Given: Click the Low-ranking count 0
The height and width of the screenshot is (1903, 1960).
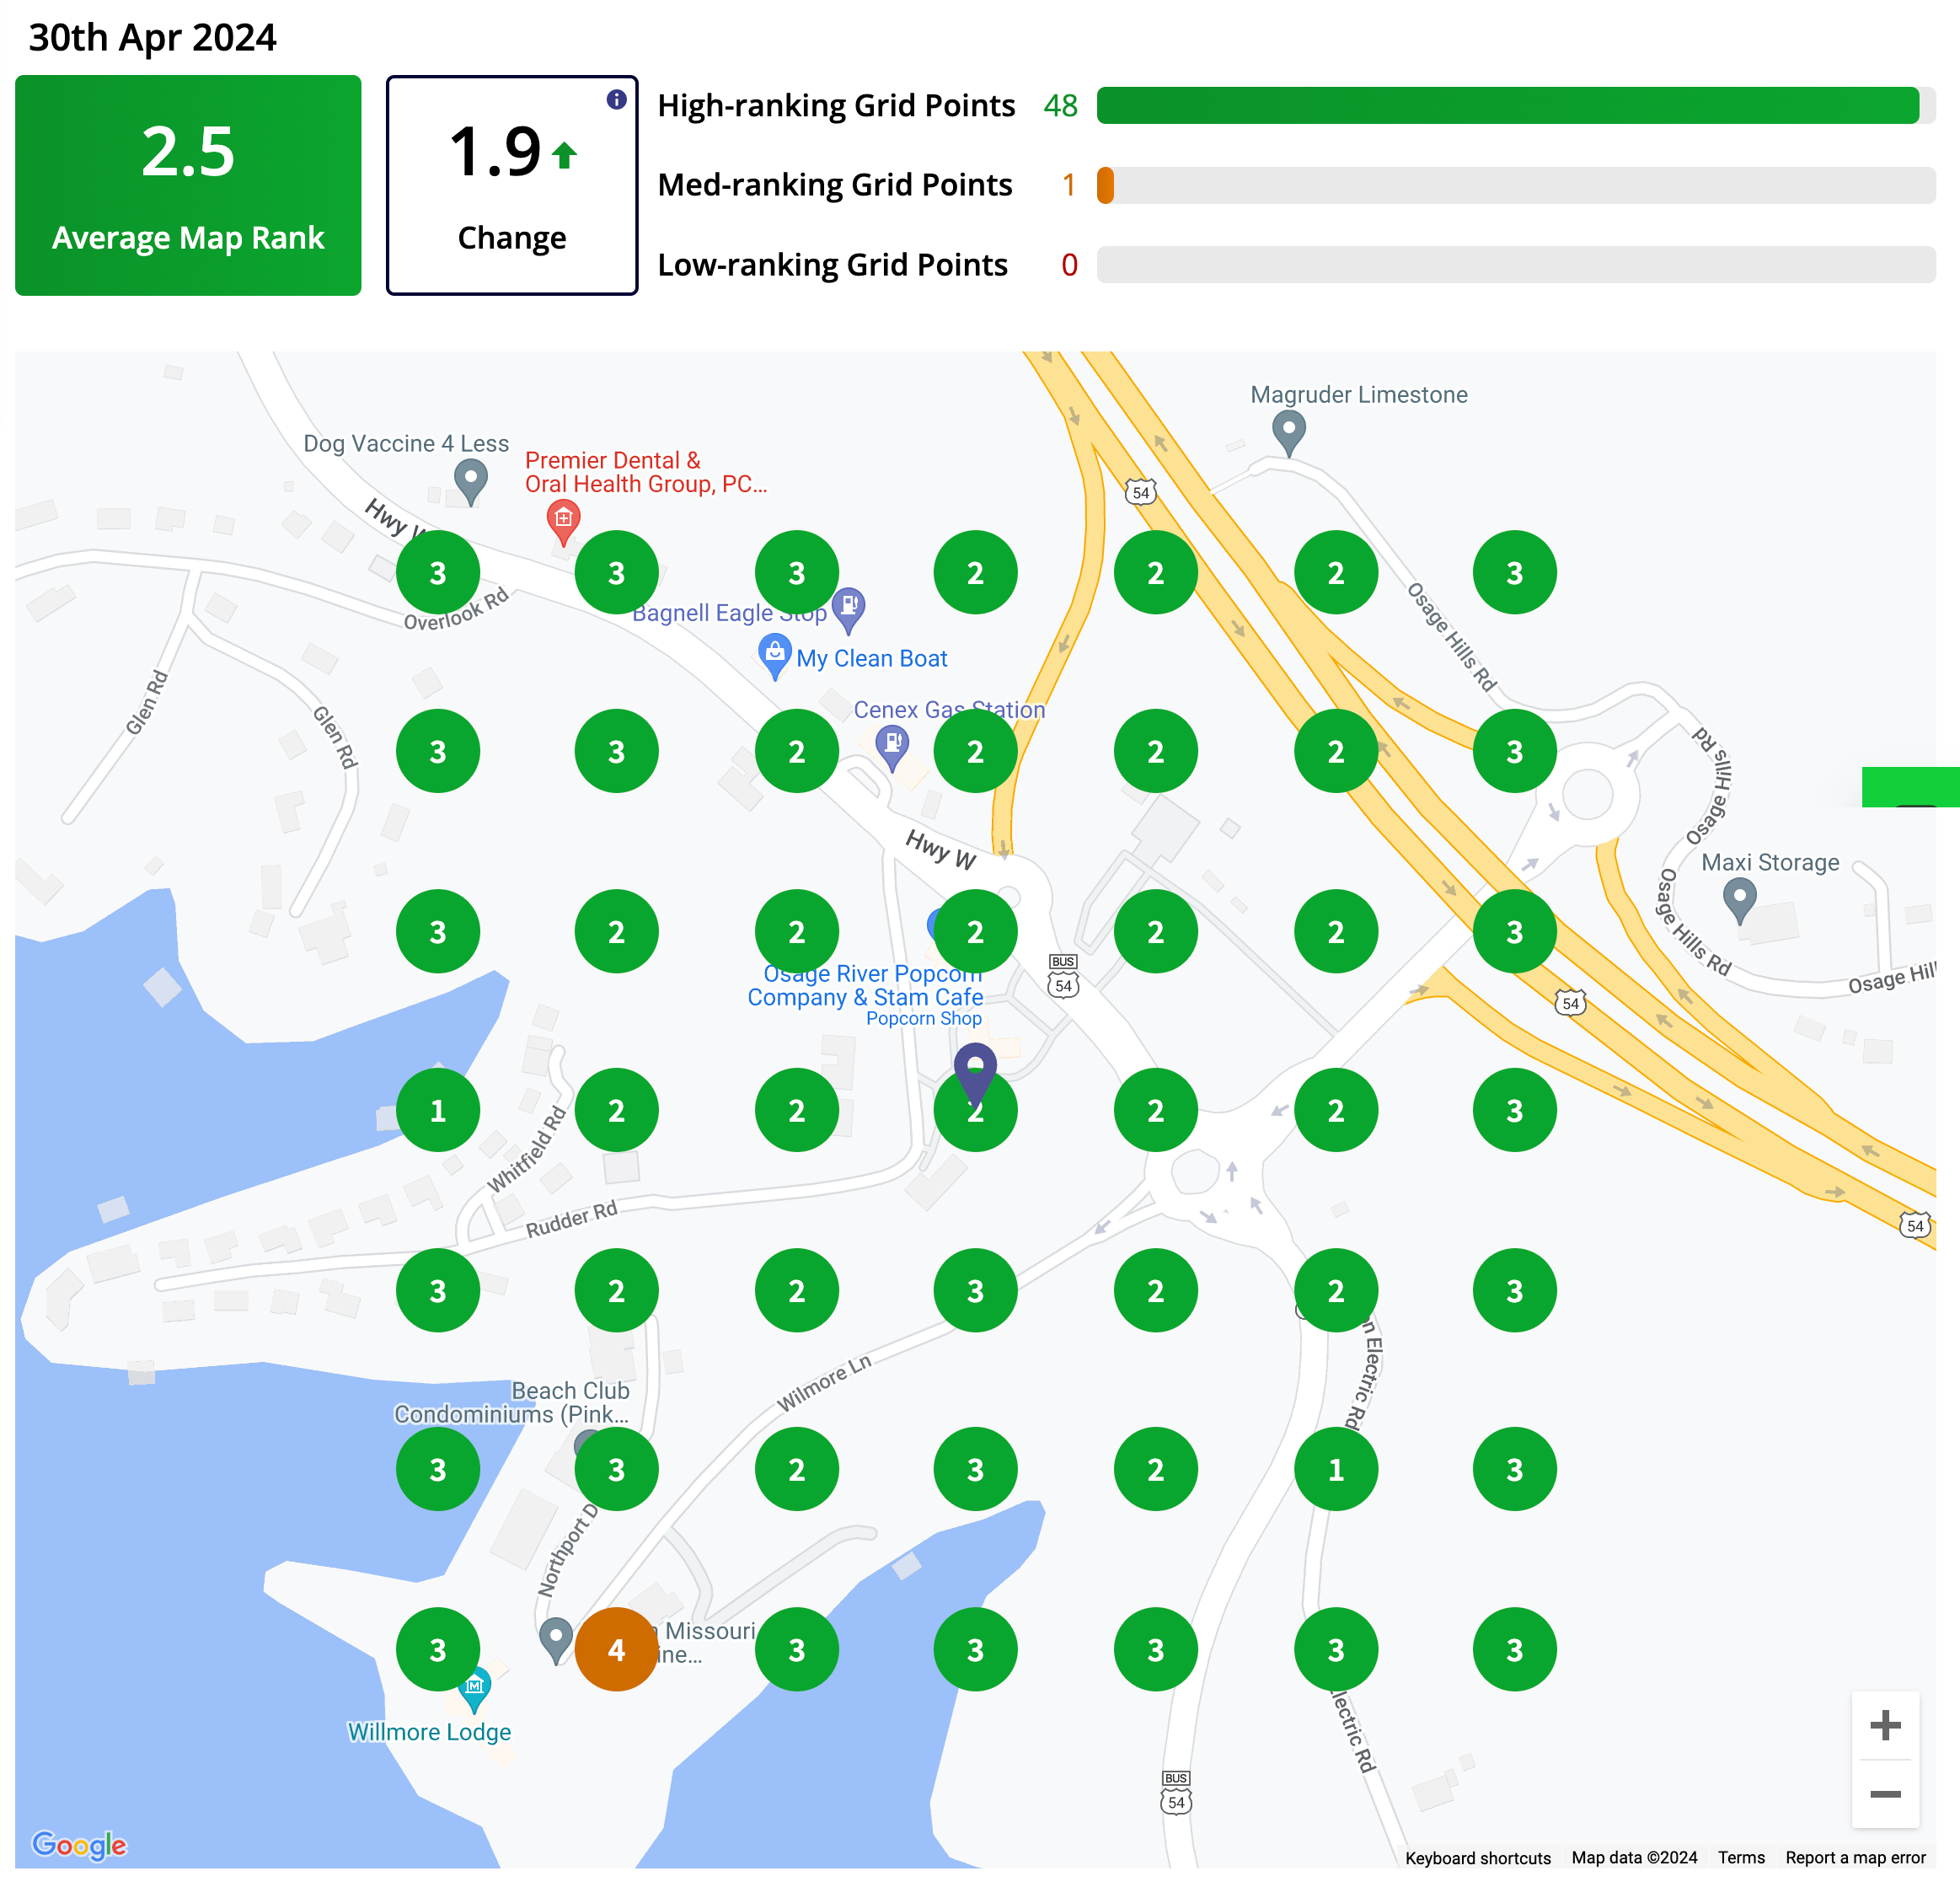Looking at the screenshot, I should (x=1069, y=265).
